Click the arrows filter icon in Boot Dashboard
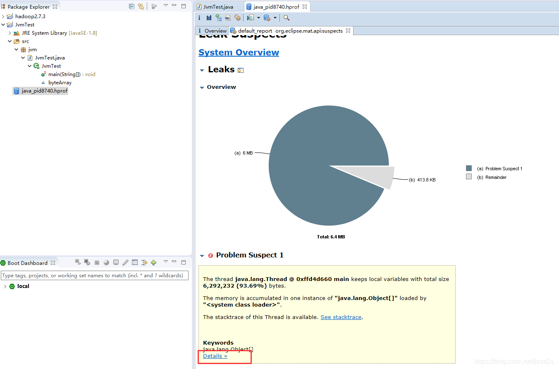 click(144, 262)
